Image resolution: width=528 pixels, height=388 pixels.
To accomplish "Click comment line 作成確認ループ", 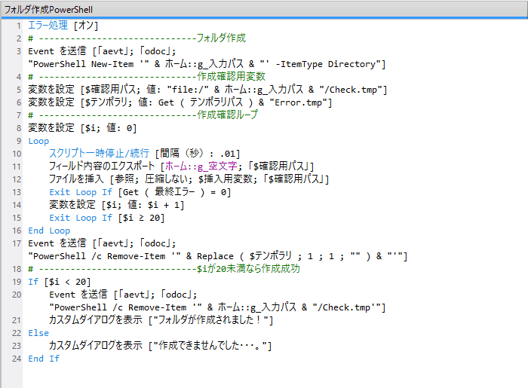I will 143,115.
